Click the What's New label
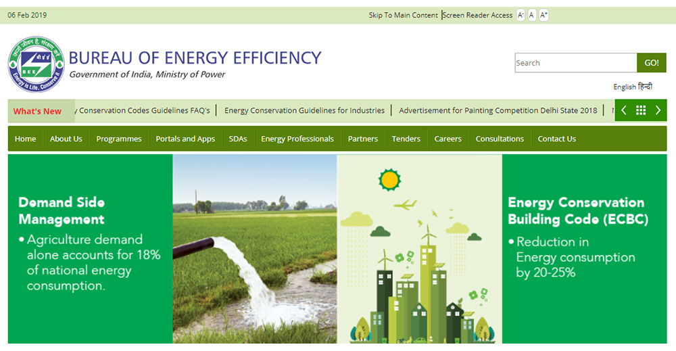Image resolution: width=676 pixels, height=351 pixels. click(37, 111)
